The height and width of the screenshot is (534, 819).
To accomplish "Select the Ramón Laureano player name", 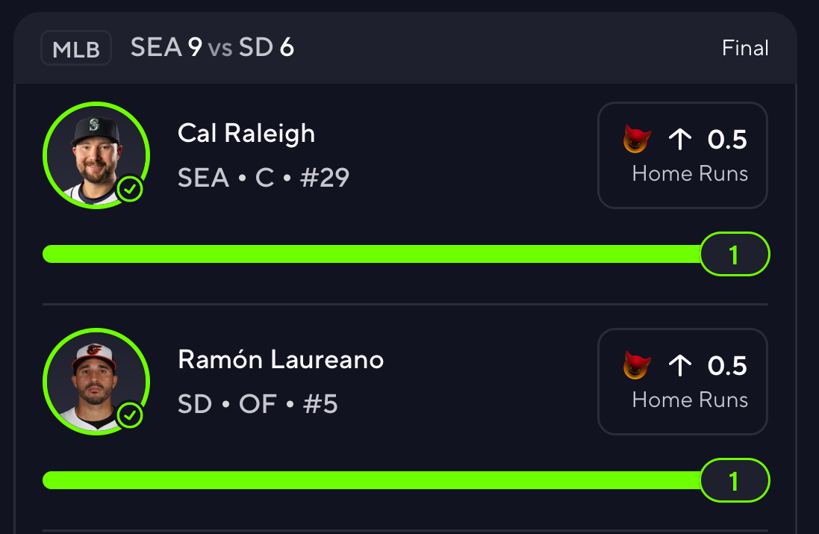I will tap(281, 360).
